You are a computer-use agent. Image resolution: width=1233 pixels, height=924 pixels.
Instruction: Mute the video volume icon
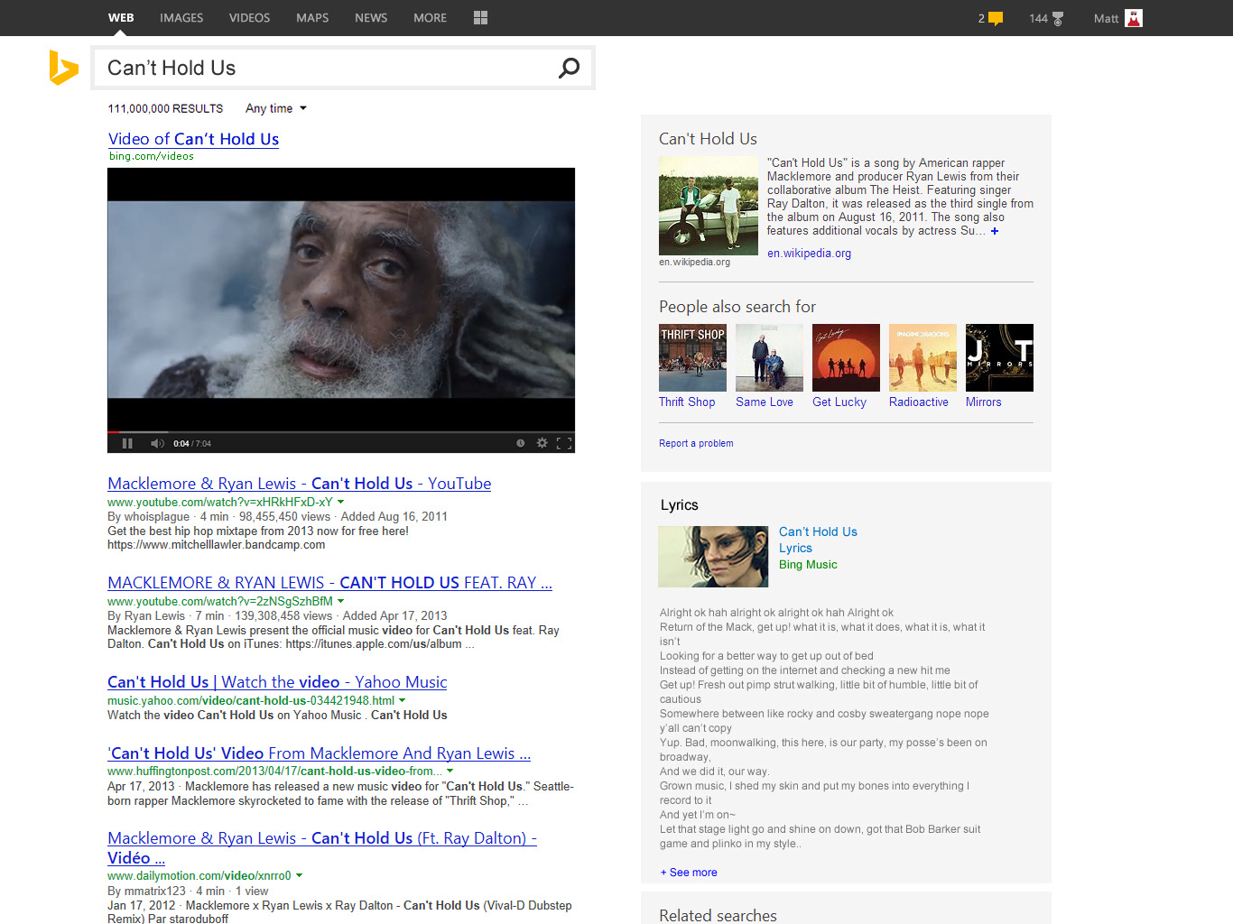157,443
